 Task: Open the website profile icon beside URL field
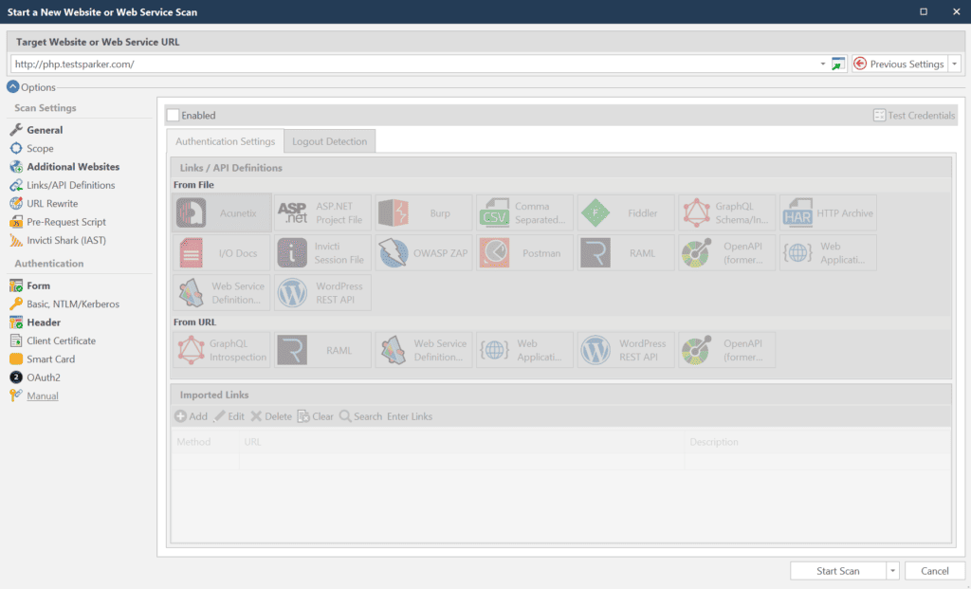837,64
